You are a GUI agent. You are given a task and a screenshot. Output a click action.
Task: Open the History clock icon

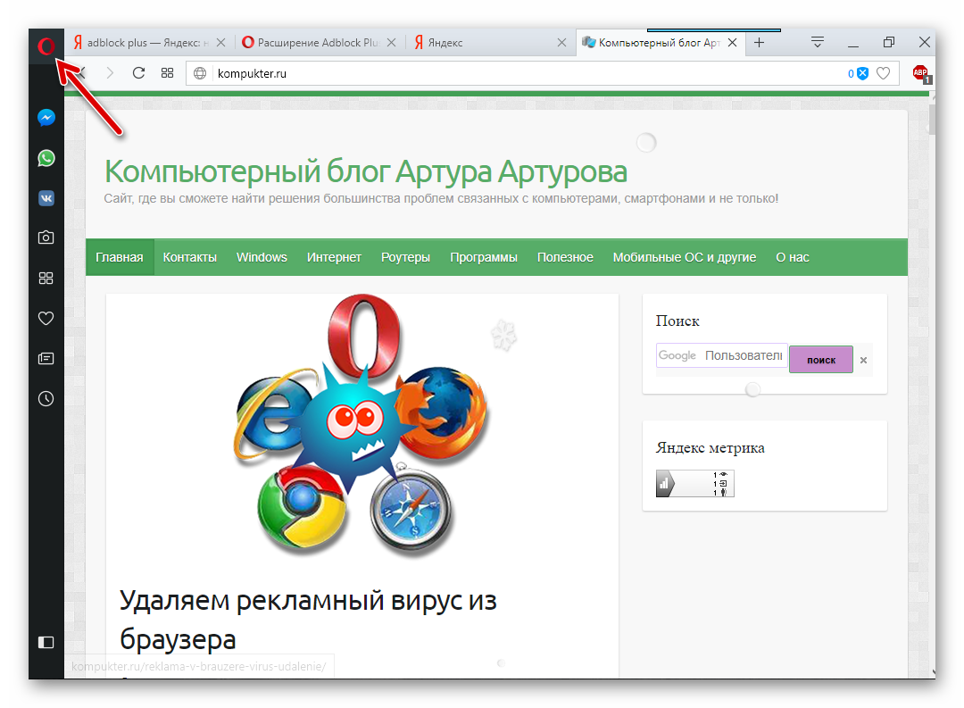point(46,398)
